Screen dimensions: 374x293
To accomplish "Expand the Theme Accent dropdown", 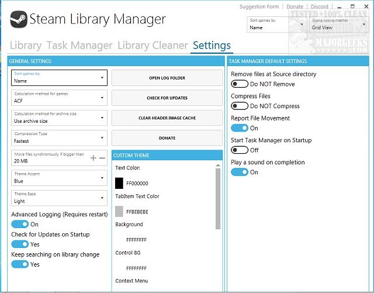I will [59, 178].
